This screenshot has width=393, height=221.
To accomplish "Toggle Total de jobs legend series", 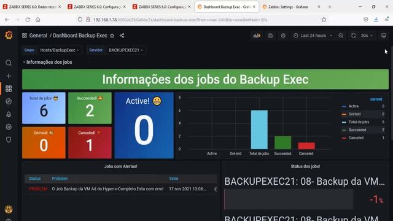I will pyautogui.click(x=359, y=122).
